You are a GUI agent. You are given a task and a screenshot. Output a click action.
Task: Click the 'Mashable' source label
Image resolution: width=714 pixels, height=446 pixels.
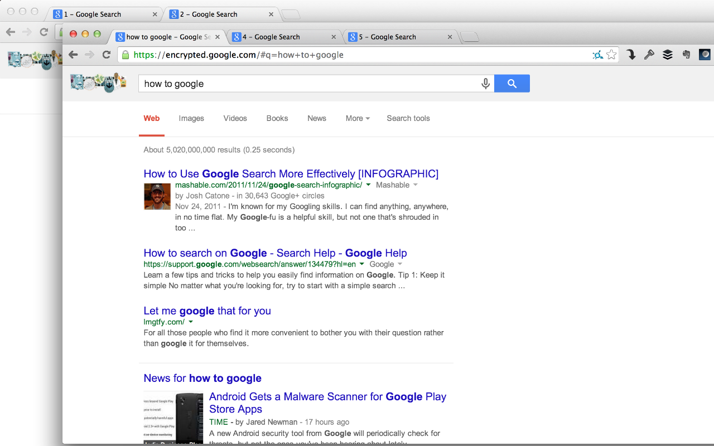393,185
